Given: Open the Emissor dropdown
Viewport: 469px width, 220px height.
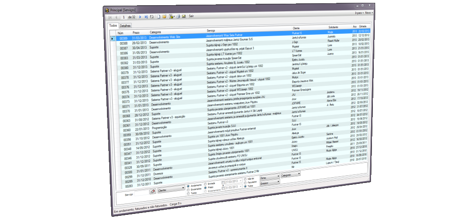Looking at the screenshot, I should [269, 182].
